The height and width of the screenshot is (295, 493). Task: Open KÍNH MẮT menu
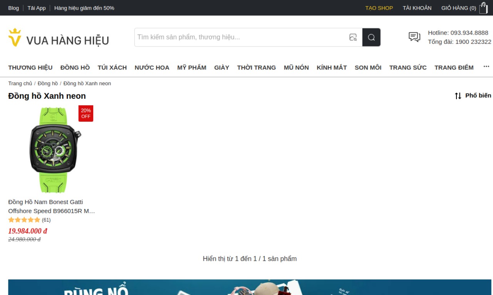coord(332,68)
